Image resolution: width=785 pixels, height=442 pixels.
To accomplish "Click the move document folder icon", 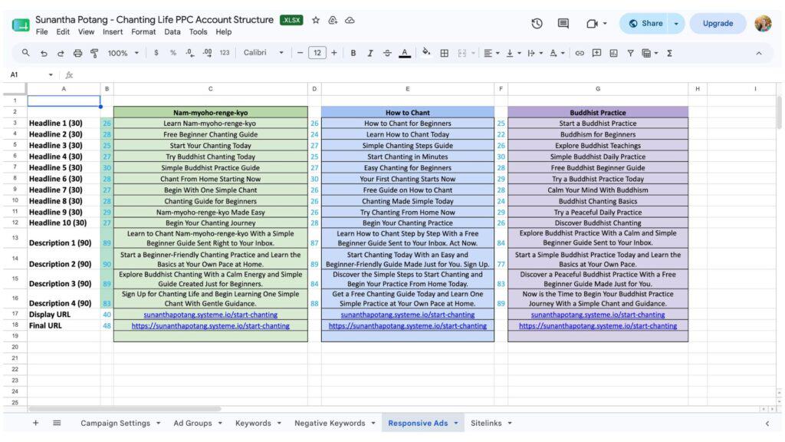I will click(x=333, y=20).
